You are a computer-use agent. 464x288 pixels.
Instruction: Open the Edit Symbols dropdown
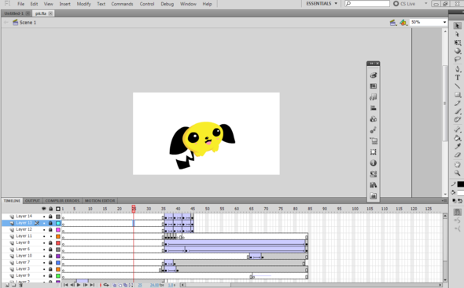(403, 23)
